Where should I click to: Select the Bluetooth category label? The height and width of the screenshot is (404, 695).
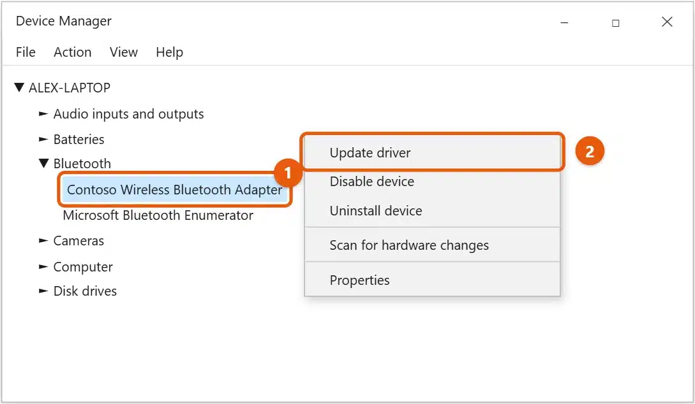[82, 164]
